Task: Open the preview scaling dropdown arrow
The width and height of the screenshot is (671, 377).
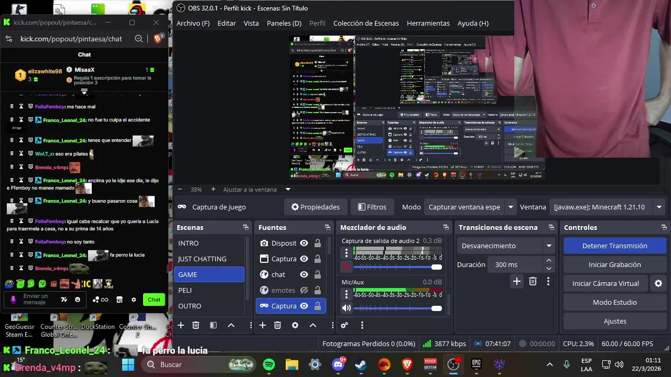Action: coord(288,189)
